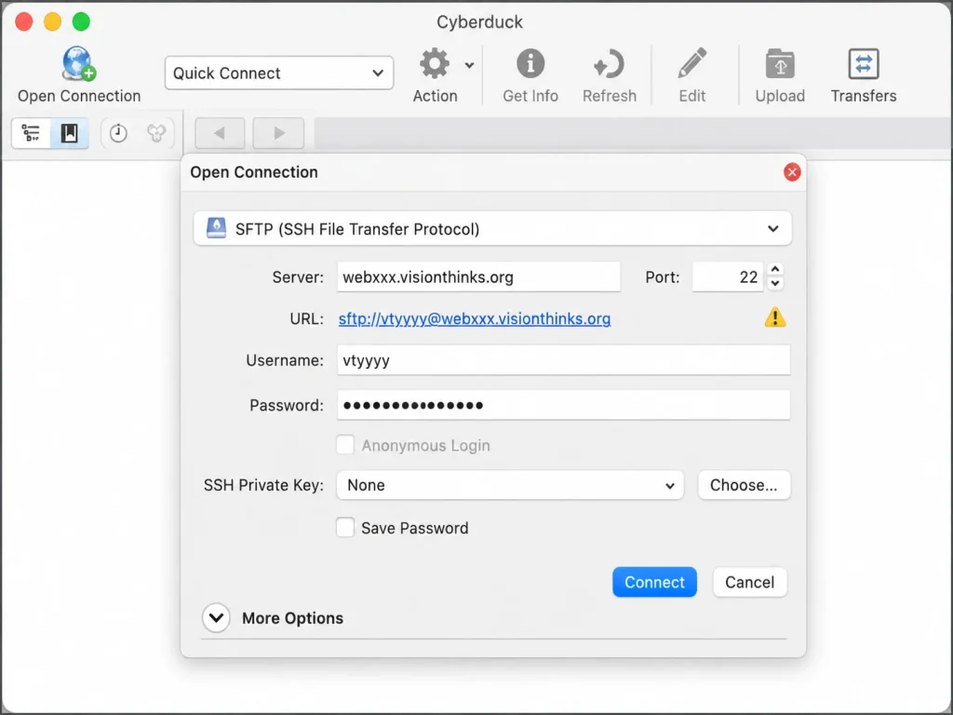Open the Action dropdown arrow
953x715 pixels.
tap(469, 65)
